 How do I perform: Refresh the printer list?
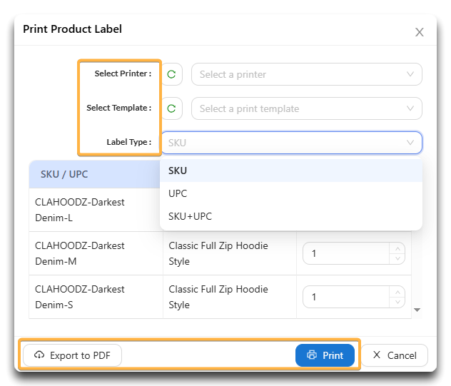[x=172, y=74]
